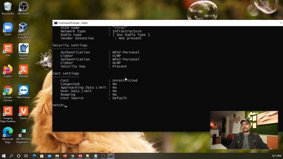The image size is (283, 159).
Task: Select the Command Prompt taskbar button
Action: (x=111, y=156)
